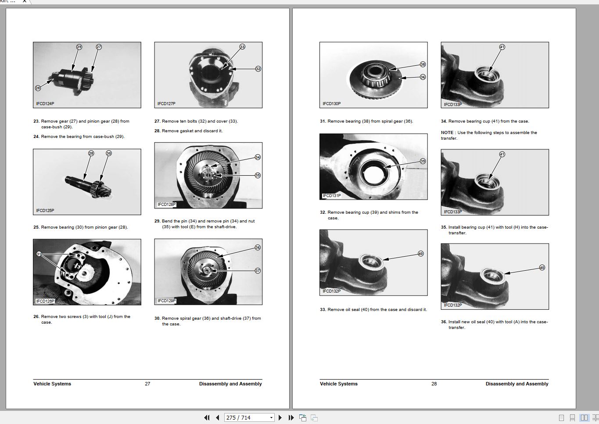The height and width of the screenshot is (424, 599).
Task: Click step 29 'Bend the pin (34)' text
Action: [205, 224]
